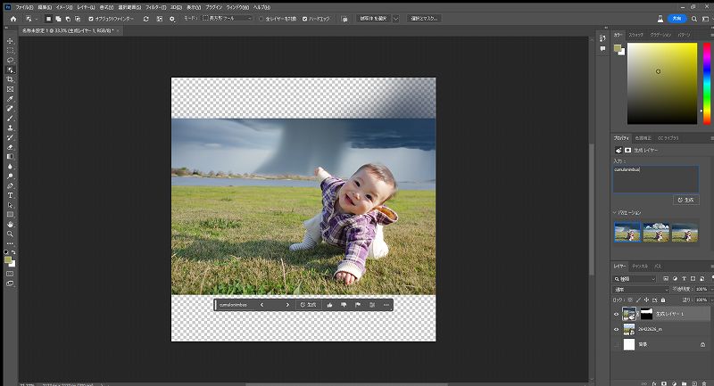The image size is (714, 386).
Task: Click thumbs down in contextual taskbar
Action: (344, 305)
